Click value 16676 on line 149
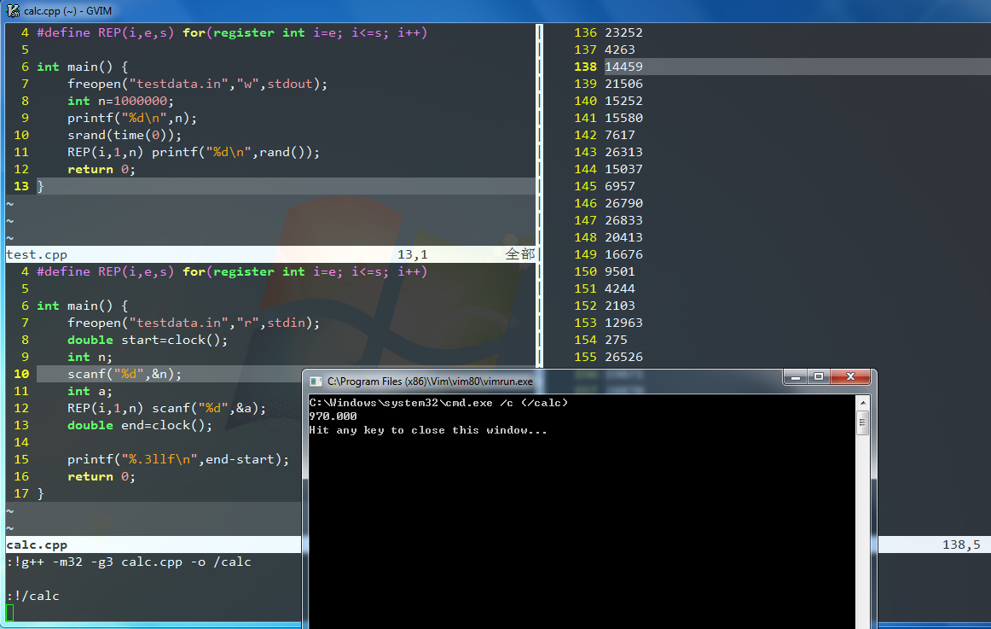991x629 pixels. coord(623,254)
